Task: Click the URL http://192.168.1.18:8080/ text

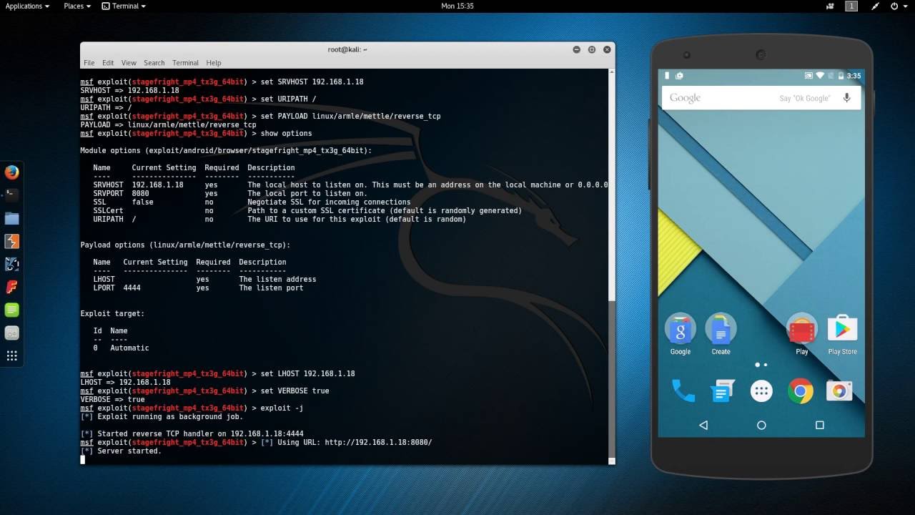Action: 378,443
